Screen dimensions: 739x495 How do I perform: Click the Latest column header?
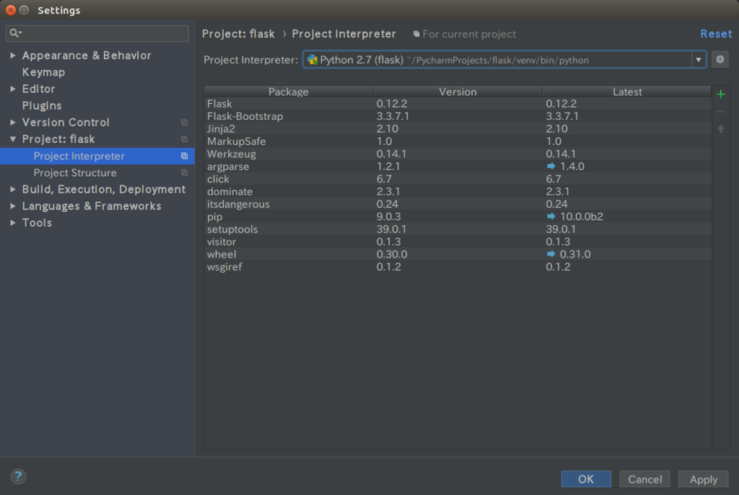point(627,92)
